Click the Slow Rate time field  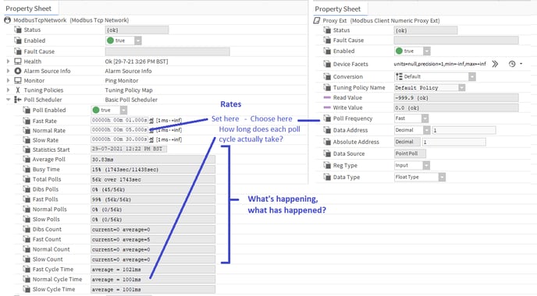coord(119,139)
